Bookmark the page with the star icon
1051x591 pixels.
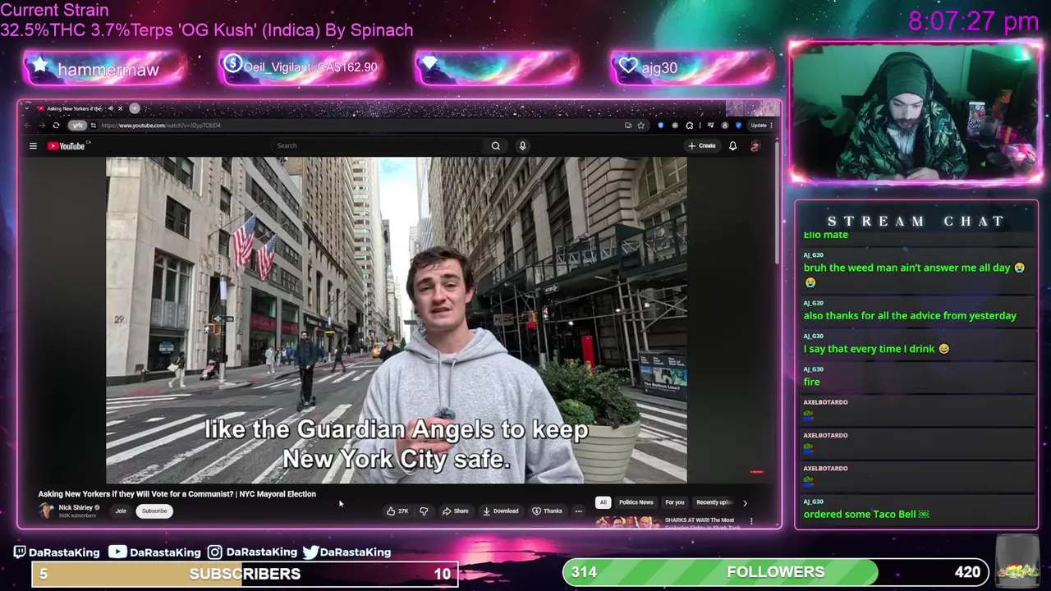[x=640, y=126]
